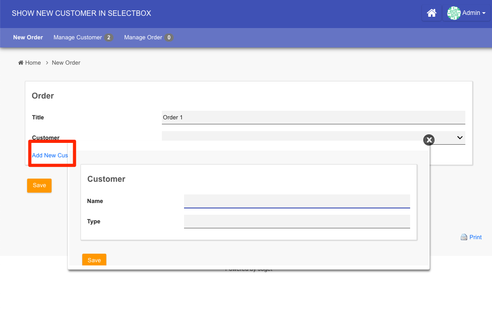Open the New Order menu item
Screen dimensions: 492x312
click(x=28, y=38)
